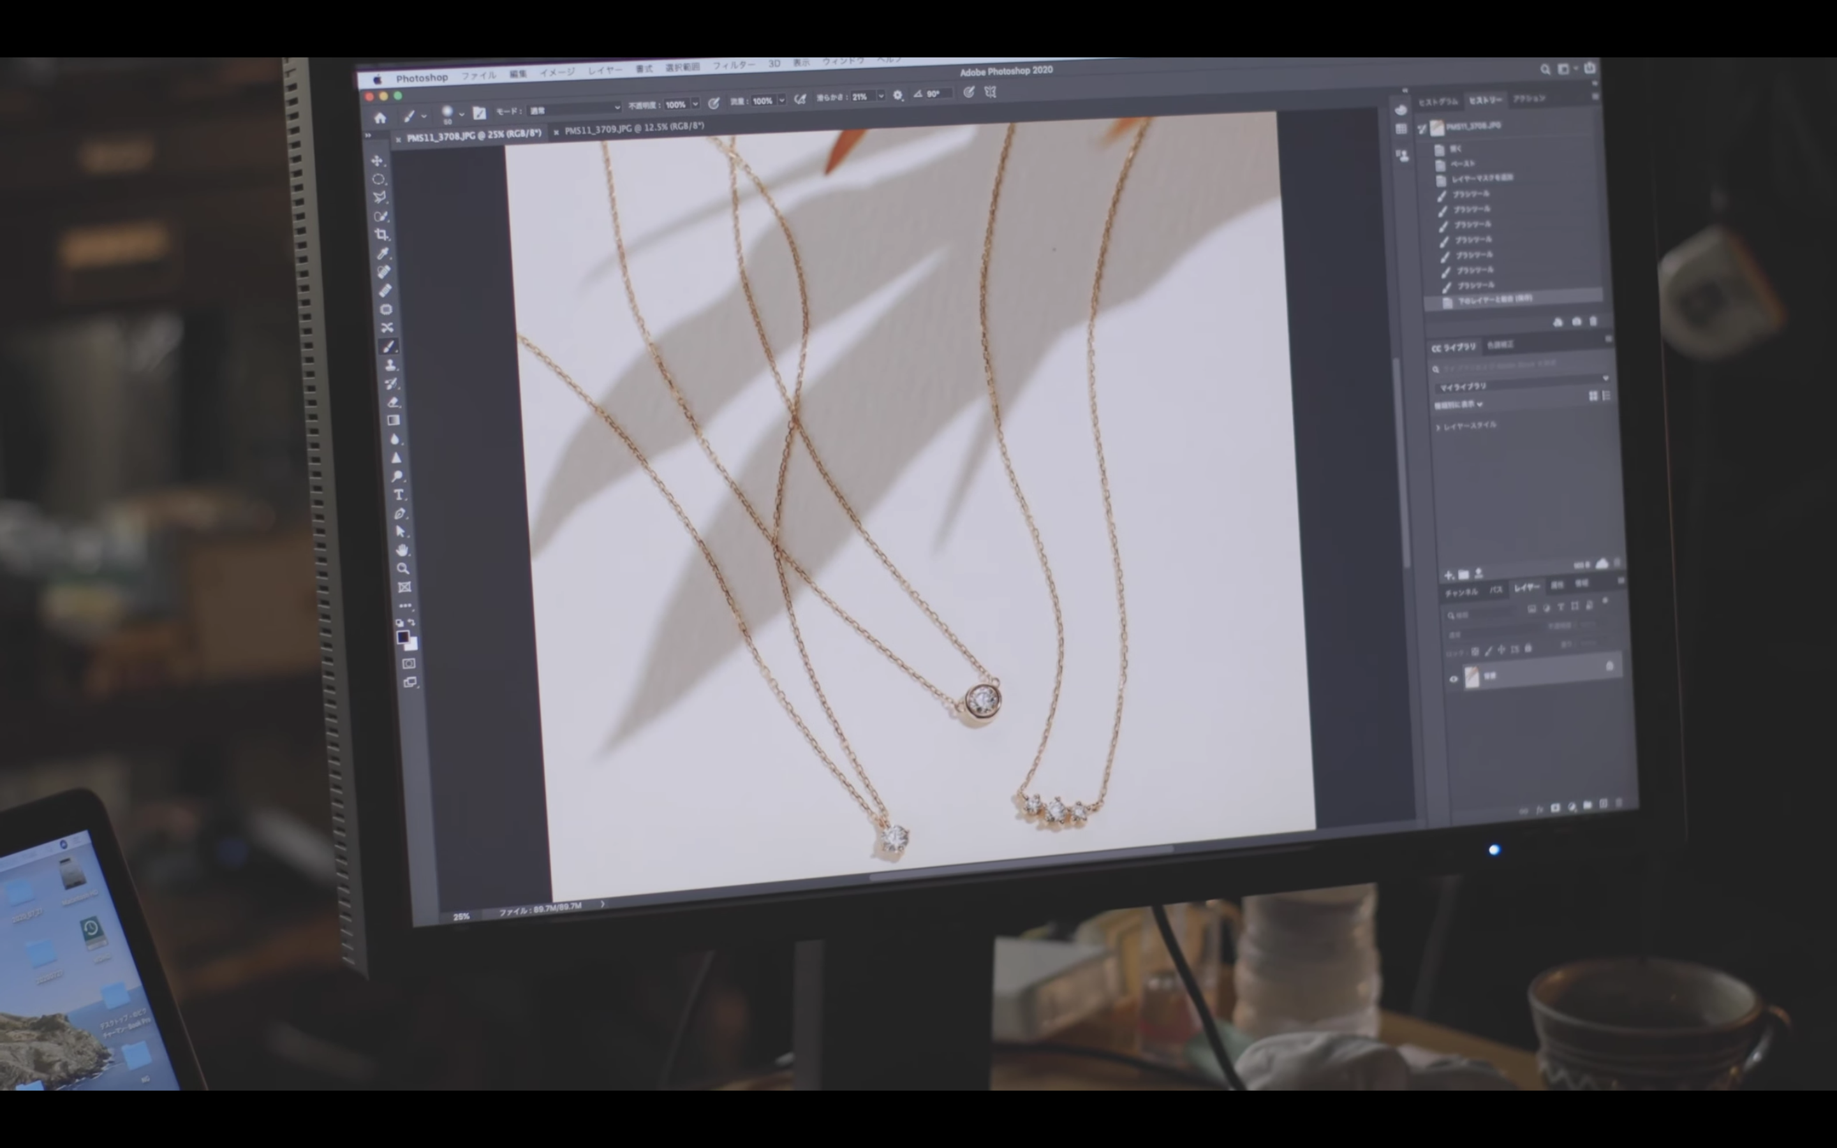Select the Move tool
This screenshot has height=1148, width=1837.
point(377,161)
